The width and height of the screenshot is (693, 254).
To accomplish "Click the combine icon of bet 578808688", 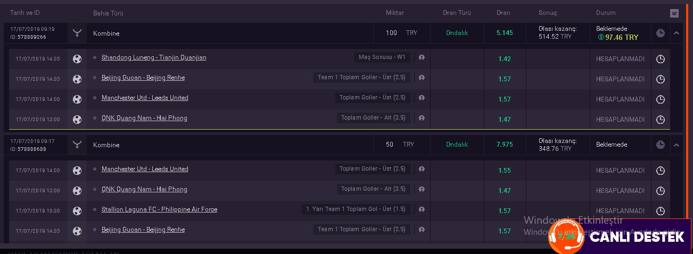I will point(77,145).
